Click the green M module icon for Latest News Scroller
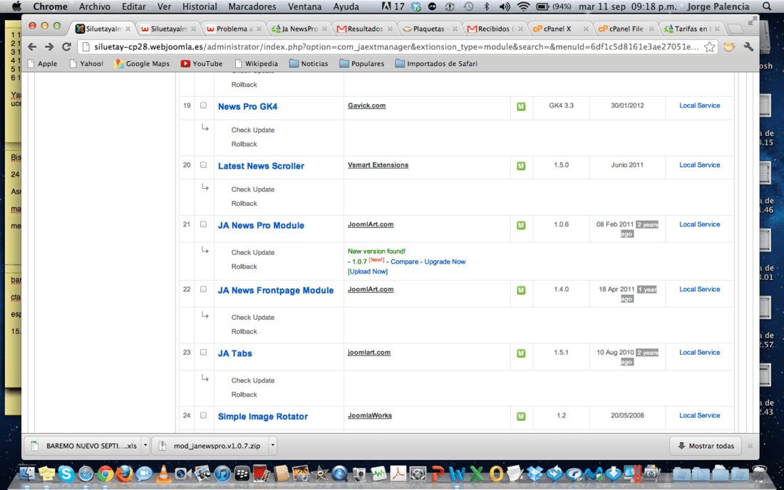The width and height of the screenshot is (784, 490). pos(521,166)
